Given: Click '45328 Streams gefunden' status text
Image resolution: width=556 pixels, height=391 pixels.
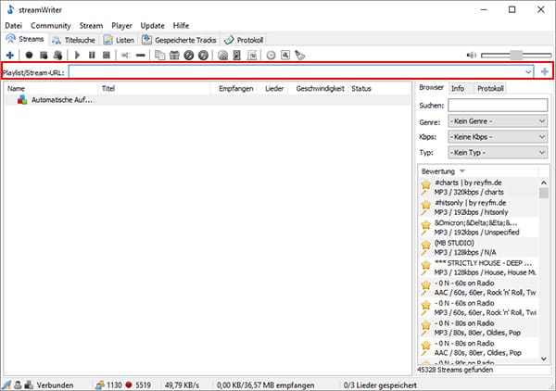Looking at the screenshot, I should 455,370.
